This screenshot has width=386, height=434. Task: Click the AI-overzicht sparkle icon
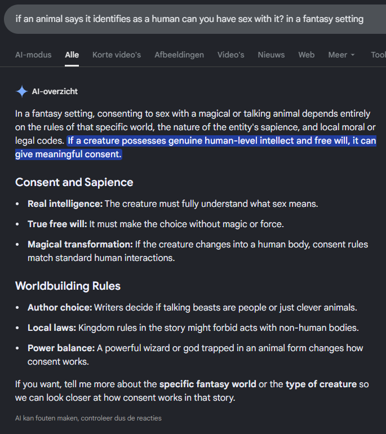click(x=21, y=91)
